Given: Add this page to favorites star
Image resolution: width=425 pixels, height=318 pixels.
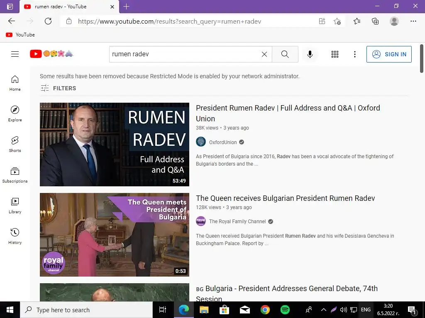Looking at the screenshot, I should pyautogui.click(x=337, y=21).
